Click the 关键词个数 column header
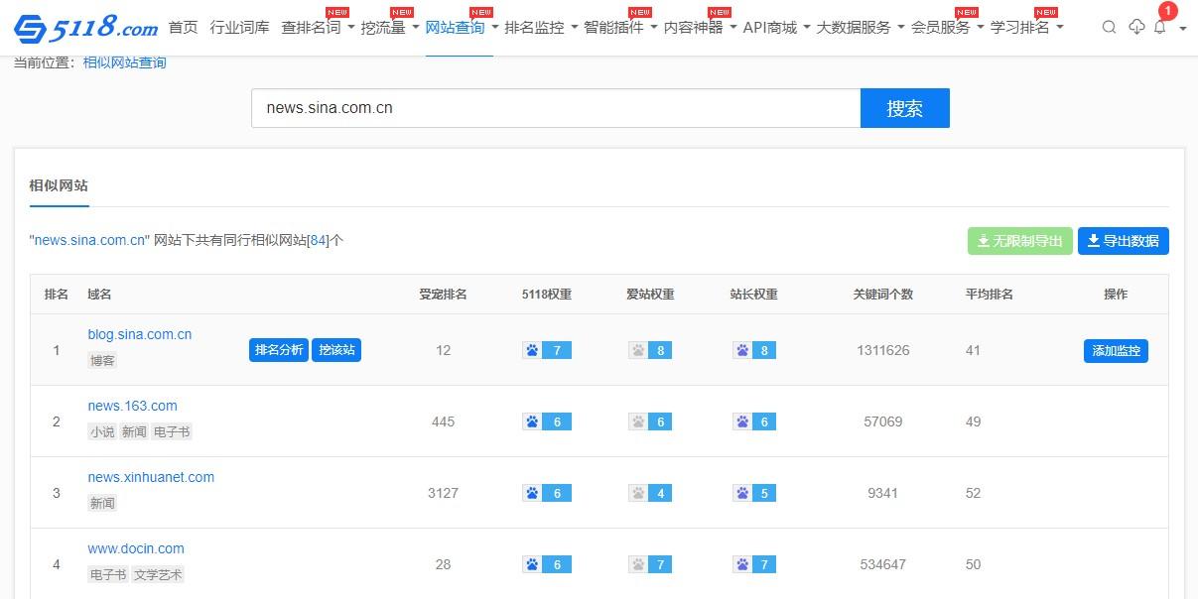The height and width of the screenshot is (599, 1198). pyautogui.click(x=883, y=295)
